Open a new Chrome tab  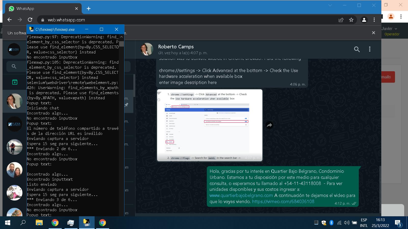pos(88,9)
